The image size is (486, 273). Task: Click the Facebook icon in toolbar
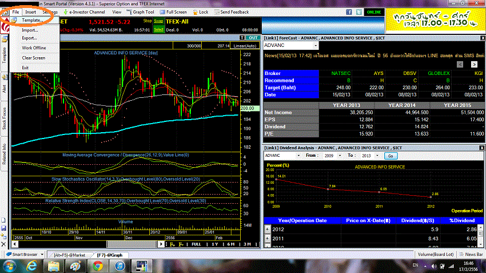[349, 12]
